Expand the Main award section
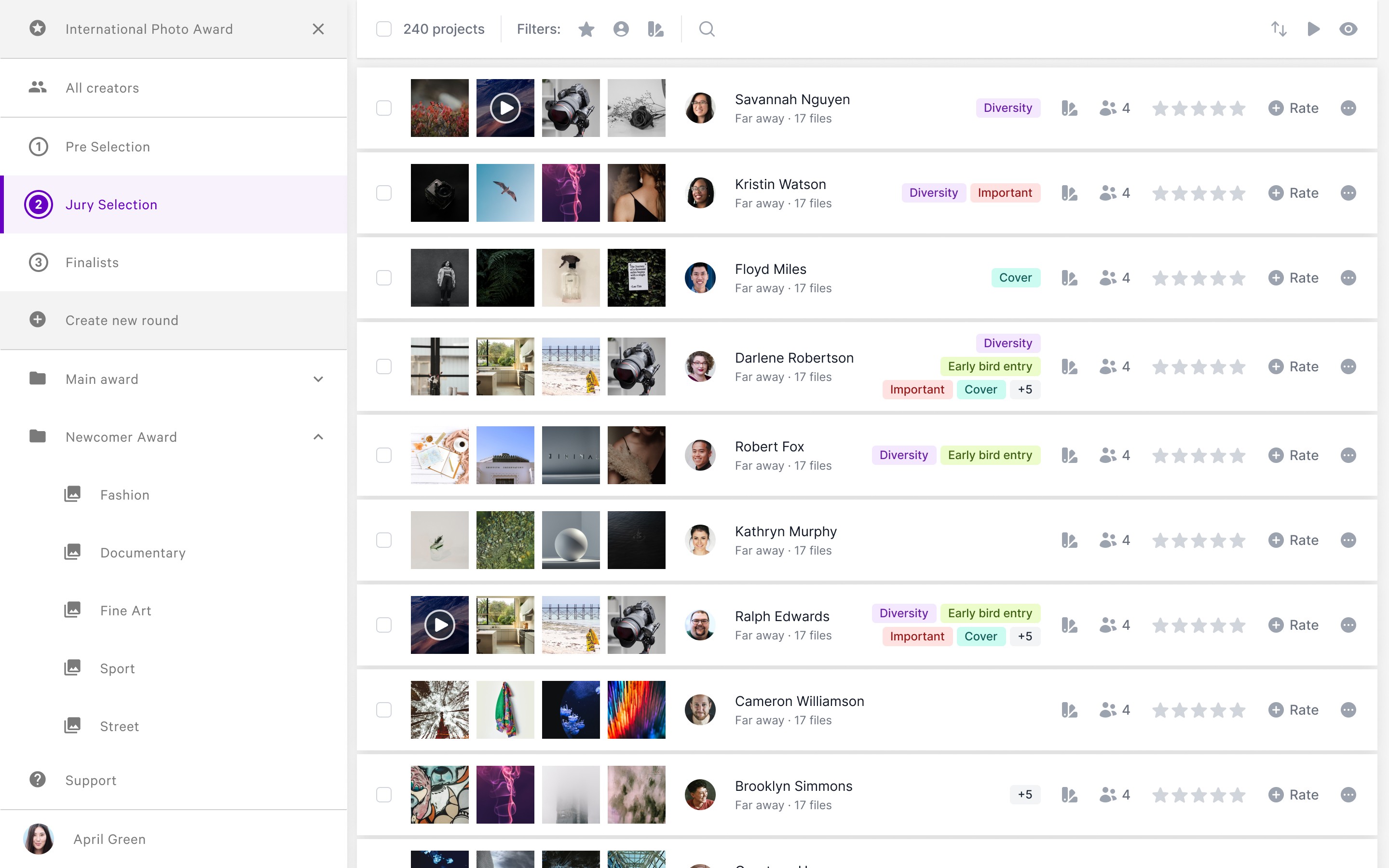 318,379
